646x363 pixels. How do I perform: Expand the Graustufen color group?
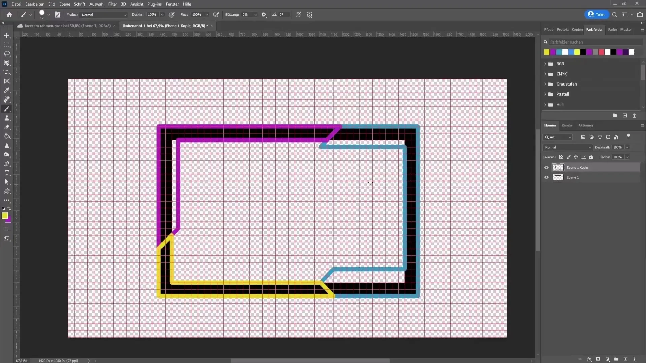545,84
